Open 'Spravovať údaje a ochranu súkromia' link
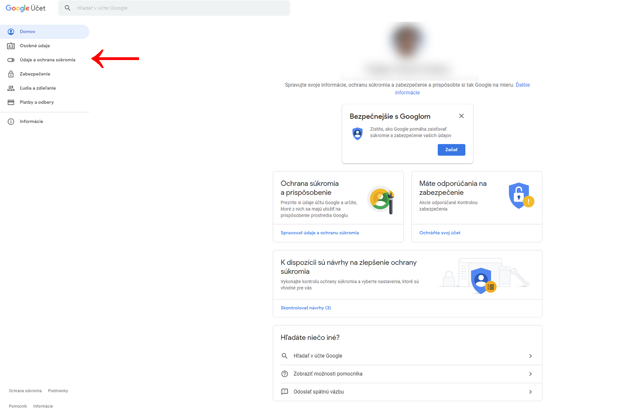Image resolution: width=621 pixels, height=414 pixels. click(320, 233)
